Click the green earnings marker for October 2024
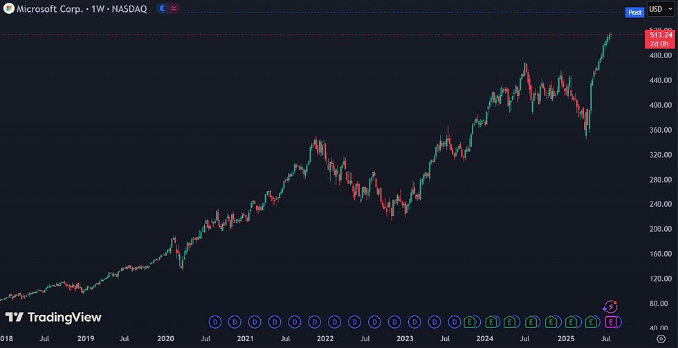This screenshot has height=348, width=678. pyautogui.click(x=551, y=322)
